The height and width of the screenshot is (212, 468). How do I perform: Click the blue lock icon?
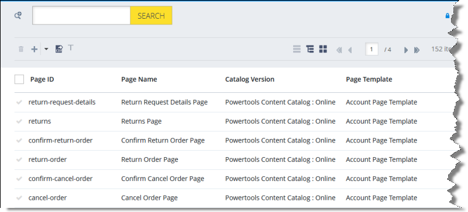[x=447, y=16]
